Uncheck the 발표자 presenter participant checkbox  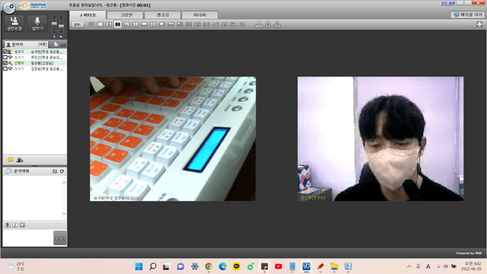[5, 52]
